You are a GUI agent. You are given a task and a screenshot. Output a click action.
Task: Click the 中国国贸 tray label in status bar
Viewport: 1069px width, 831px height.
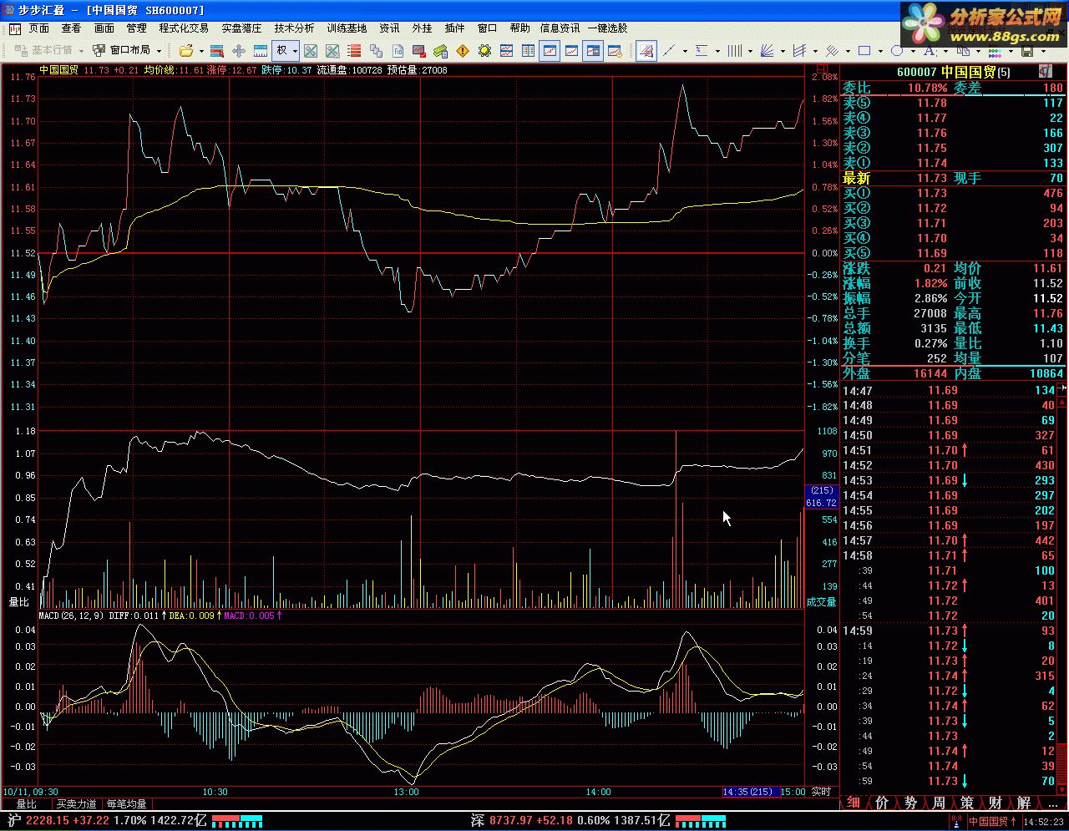(988, 822)
